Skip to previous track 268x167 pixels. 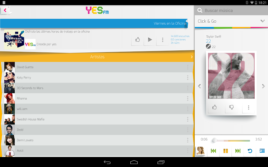point(213,151)
